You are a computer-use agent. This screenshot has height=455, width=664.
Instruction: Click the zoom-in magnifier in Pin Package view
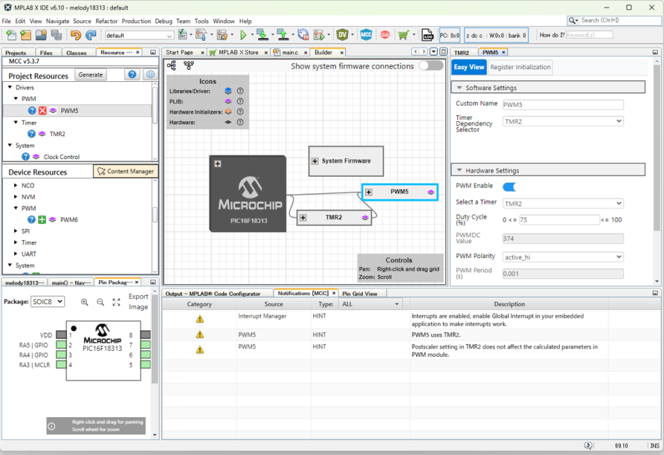tap(85, 302)
